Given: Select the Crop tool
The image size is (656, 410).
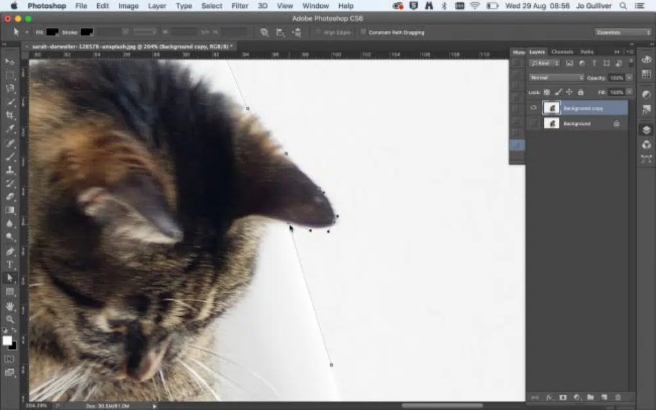Looking at the screenshot, I should tap(10, 115).
